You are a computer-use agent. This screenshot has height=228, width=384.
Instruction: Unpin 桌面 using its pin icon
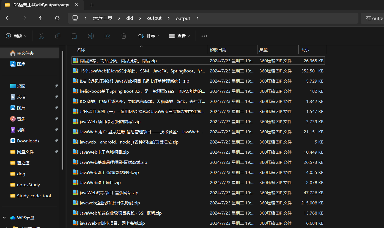pyautogui.click(x=56, y=86)
